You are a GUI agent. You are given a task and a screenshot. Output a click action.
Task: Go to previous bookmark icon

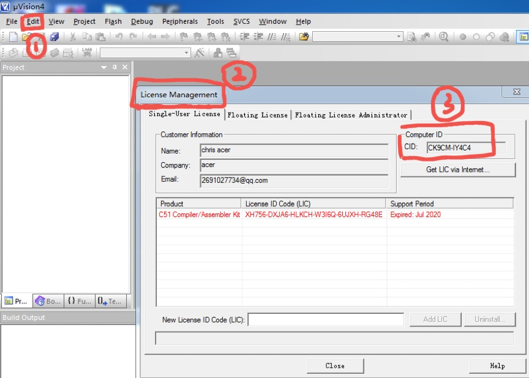click(x=198, y=36)
